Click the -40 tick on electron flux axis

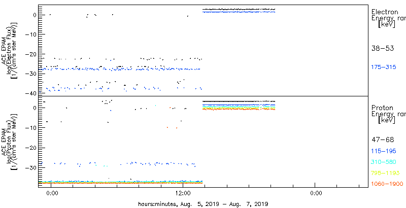(31, 94)
